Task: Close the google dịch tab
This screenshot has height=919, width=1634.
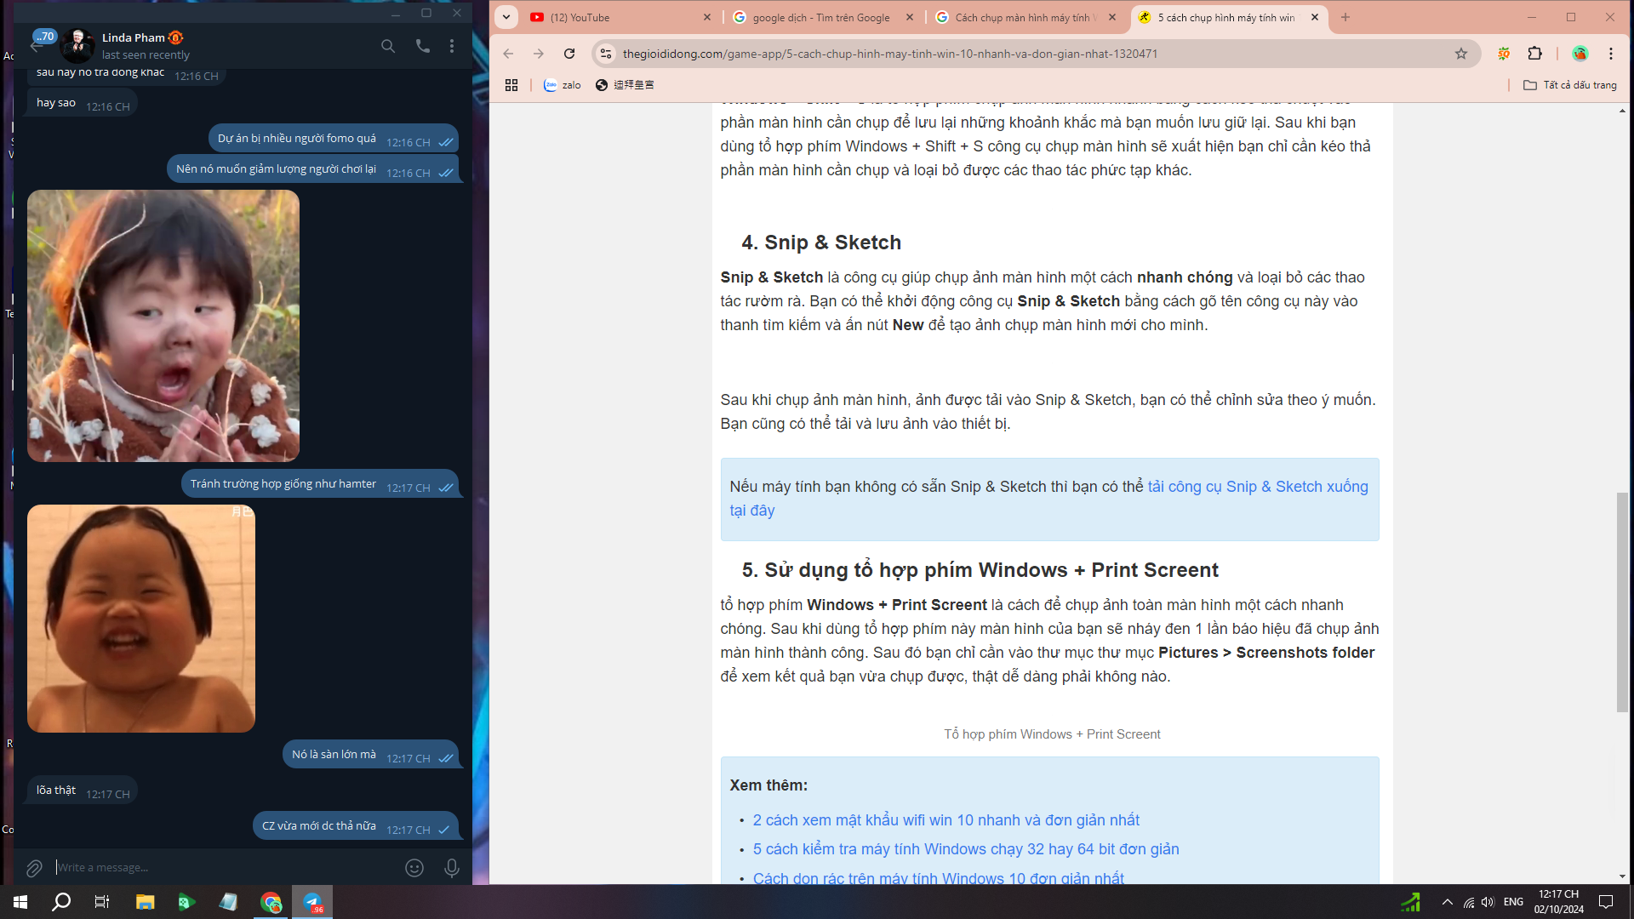Action: [910, 17]
